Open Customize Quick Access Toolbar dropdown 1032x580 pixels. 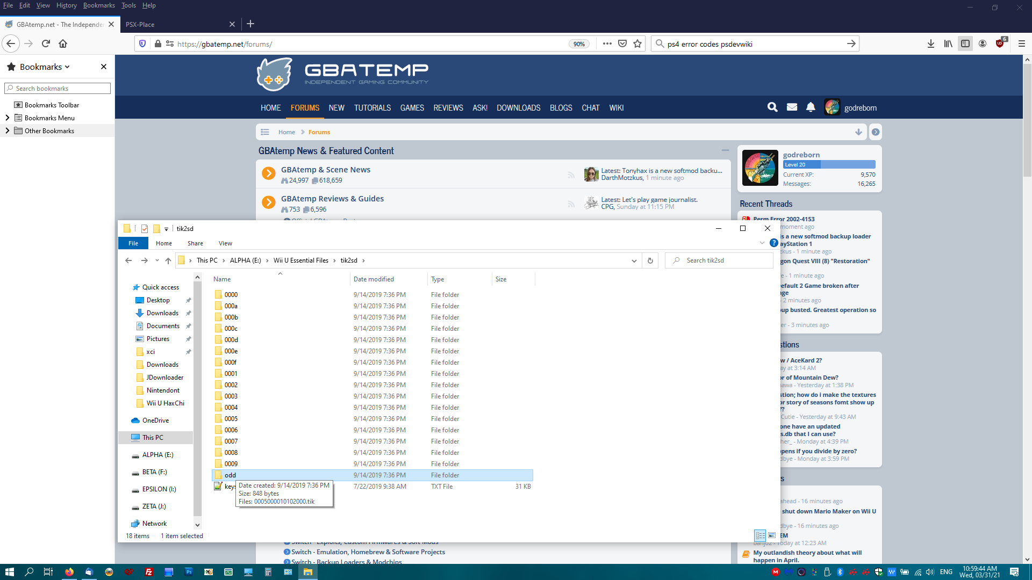click(166, 229)
